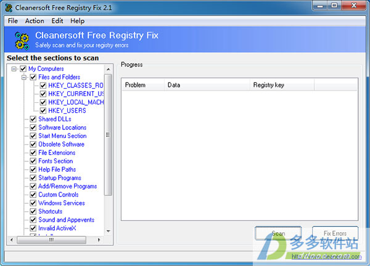This screenshot has height=266, width=370.
Task: Open the File menu
Action: [x=13, y=21]
